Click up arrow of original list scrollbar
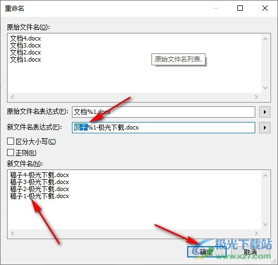The width and height of the screenshot is (278, 265). (x=265, y=39)
